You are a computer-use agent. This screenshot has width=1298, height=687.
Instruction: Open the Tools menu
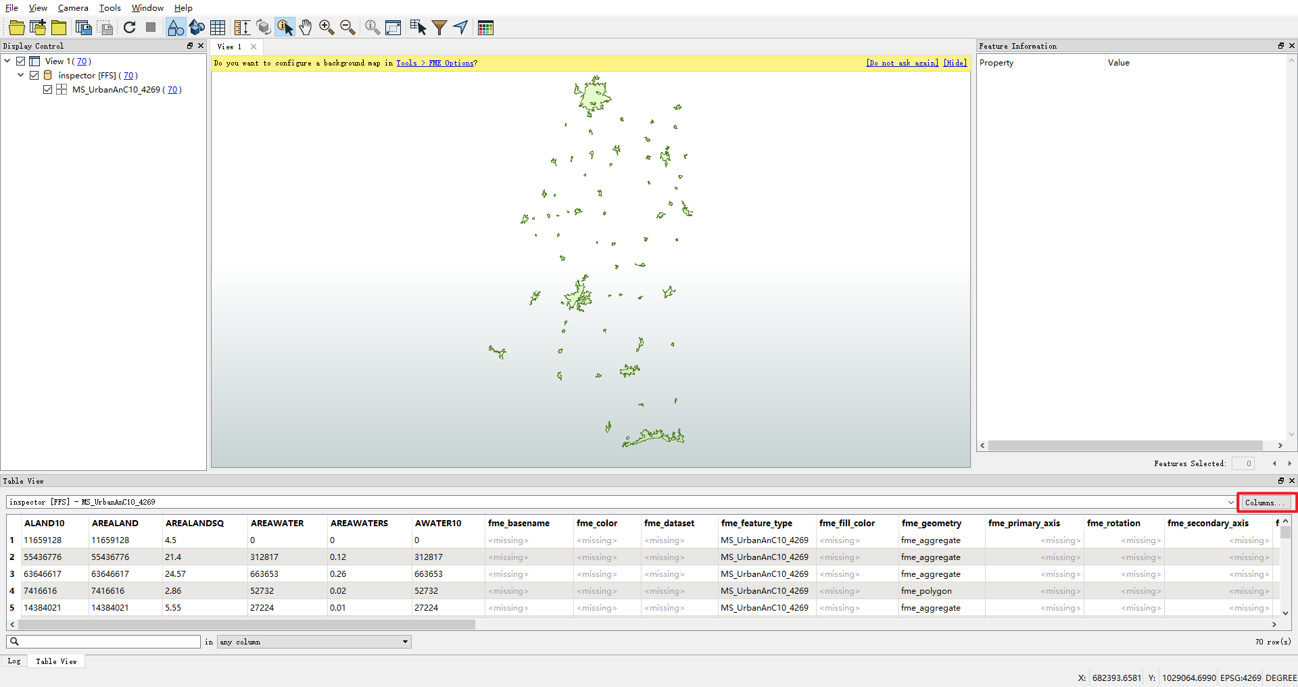[x=110, y=8]
